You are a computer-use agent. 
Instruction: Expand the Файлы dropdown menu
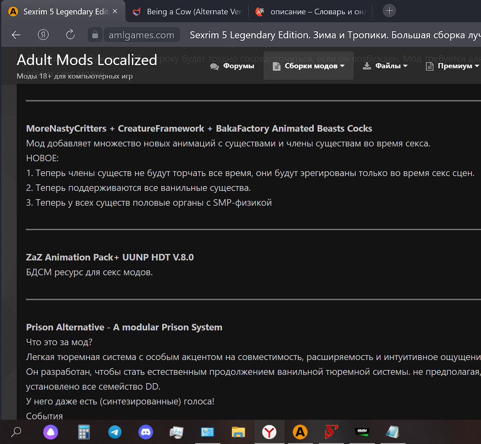tap(385, 66)
